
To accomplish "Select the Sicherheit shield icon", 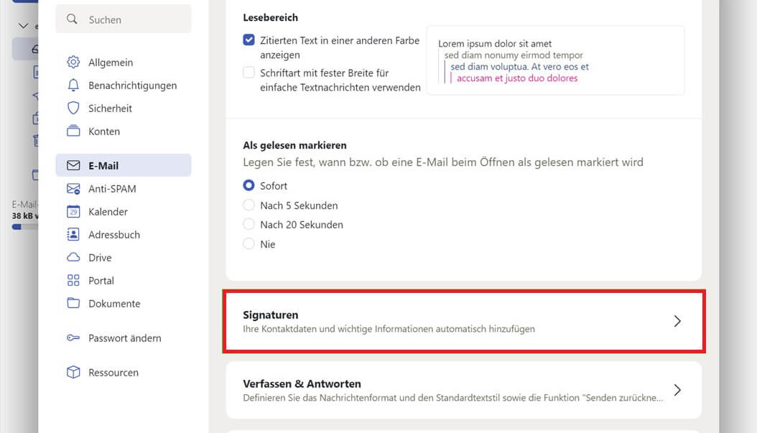I will point(73,108).
